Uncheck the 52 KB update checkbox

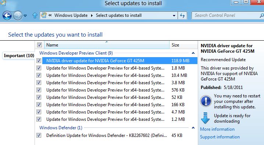tap(39, 97)
